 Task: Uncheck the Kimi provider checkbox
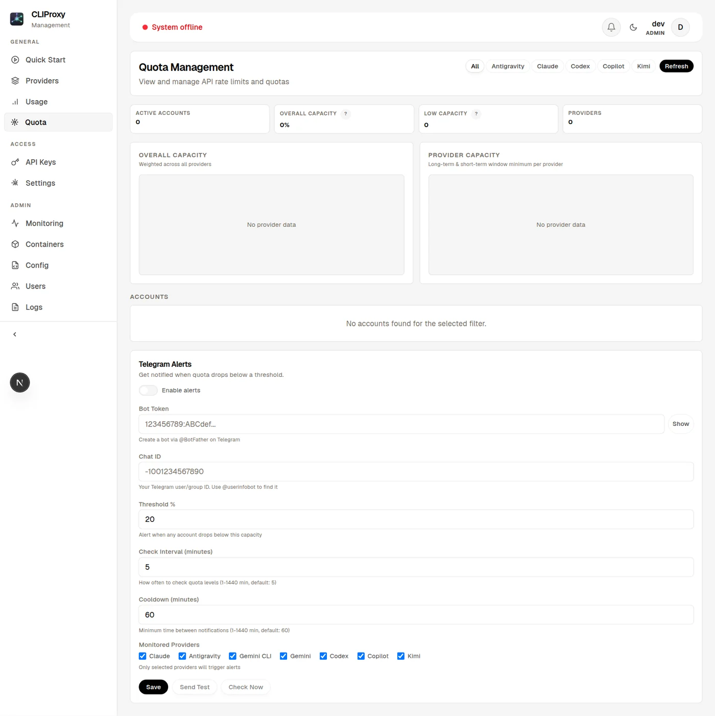click(x=401, y=656)
